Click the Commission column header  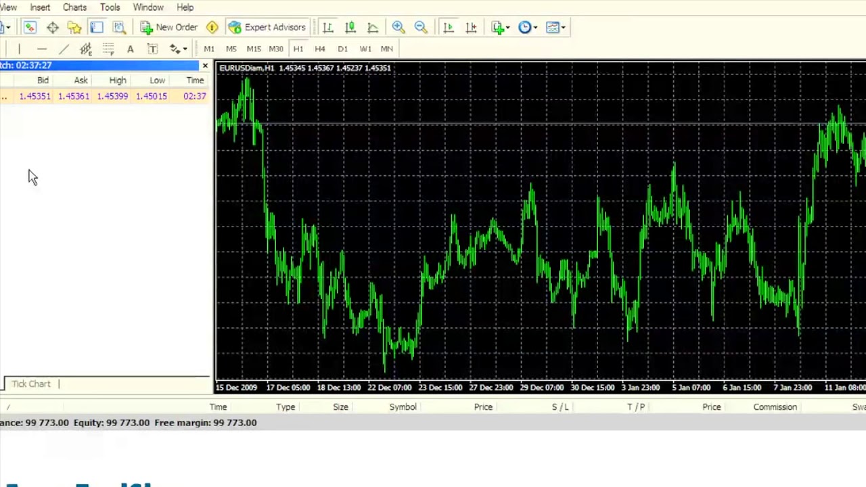click(x=775, y=407)
